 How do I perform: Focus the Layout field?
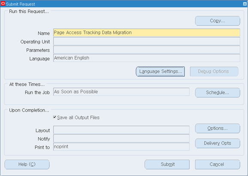(121, 130)
